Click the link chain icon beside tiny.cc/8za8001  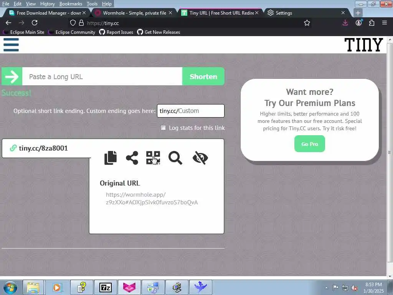(13, 148)
